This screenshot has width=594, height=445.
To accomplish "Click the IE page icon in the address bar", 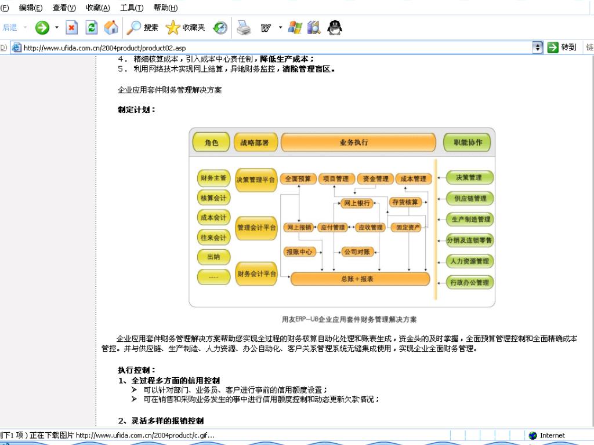I will pos(17,48).
